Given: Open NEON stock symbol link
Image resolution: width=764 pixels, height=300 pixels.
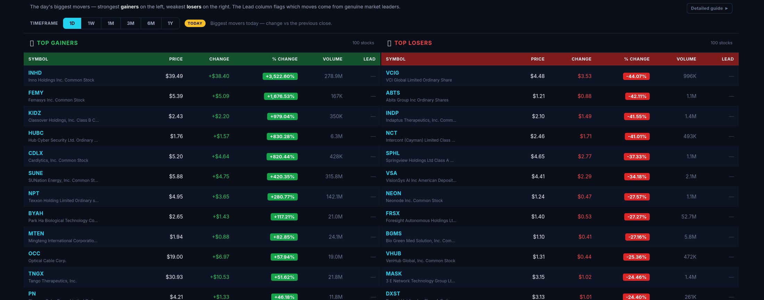Looking at the screenshot, I should tap(393, 193).
